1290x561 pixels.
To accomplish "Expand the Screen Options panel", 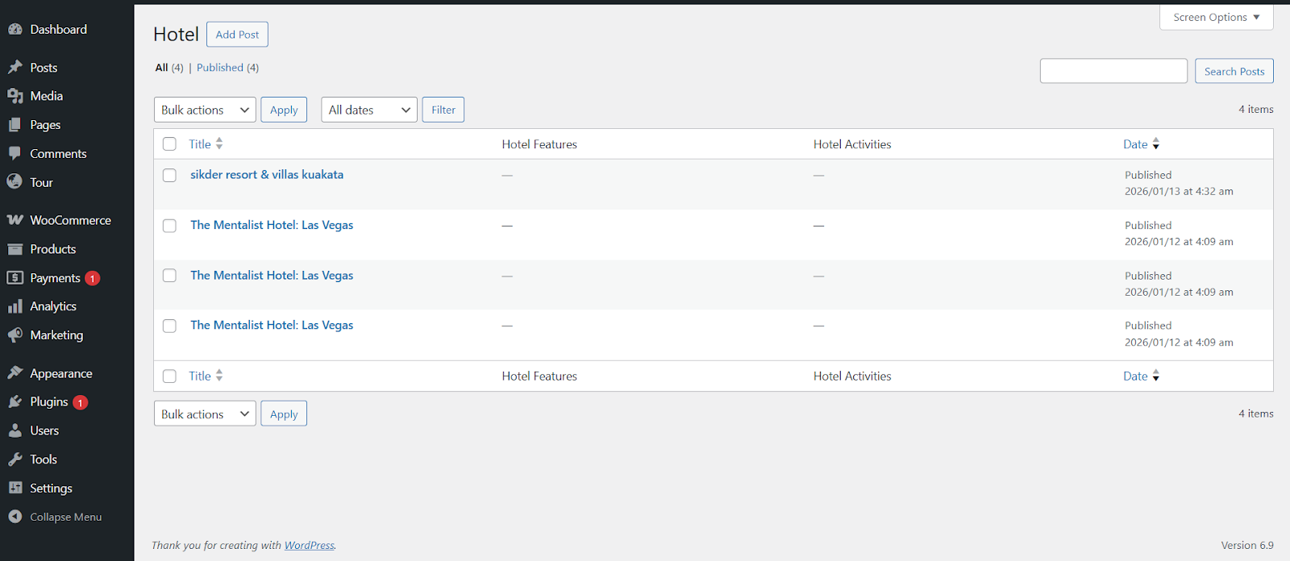I will pyautogui.click(x=1216, y=17).
